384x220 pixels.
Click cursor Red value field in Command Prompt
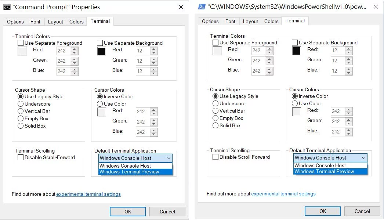tap(143, 111)
